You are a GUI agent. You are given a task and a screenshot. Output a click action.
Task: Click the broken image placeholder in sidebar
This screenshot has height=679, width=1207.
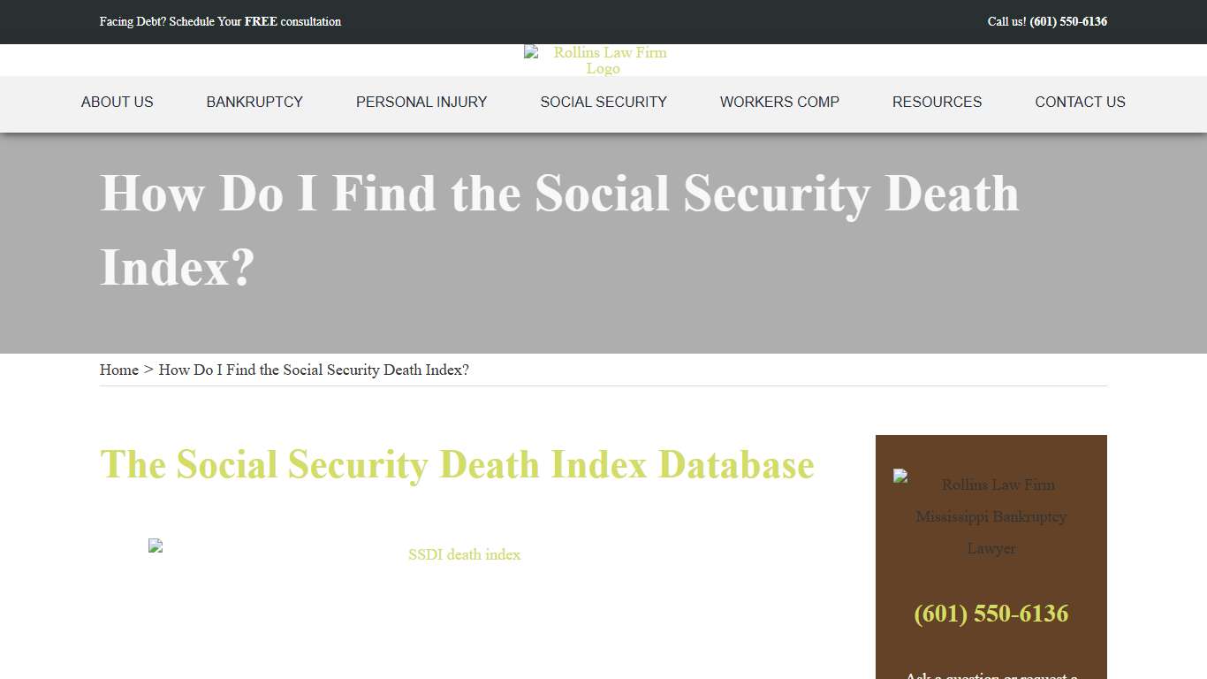900,476
